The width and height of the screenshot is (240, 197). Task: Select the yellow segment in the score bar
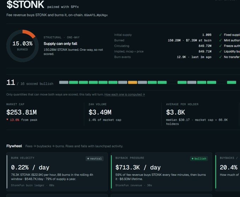tap(132, 82)
